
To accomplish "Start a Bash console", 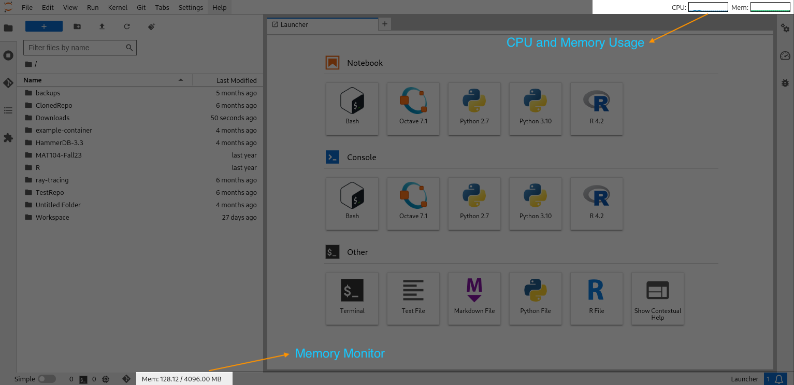I will 352,204.
